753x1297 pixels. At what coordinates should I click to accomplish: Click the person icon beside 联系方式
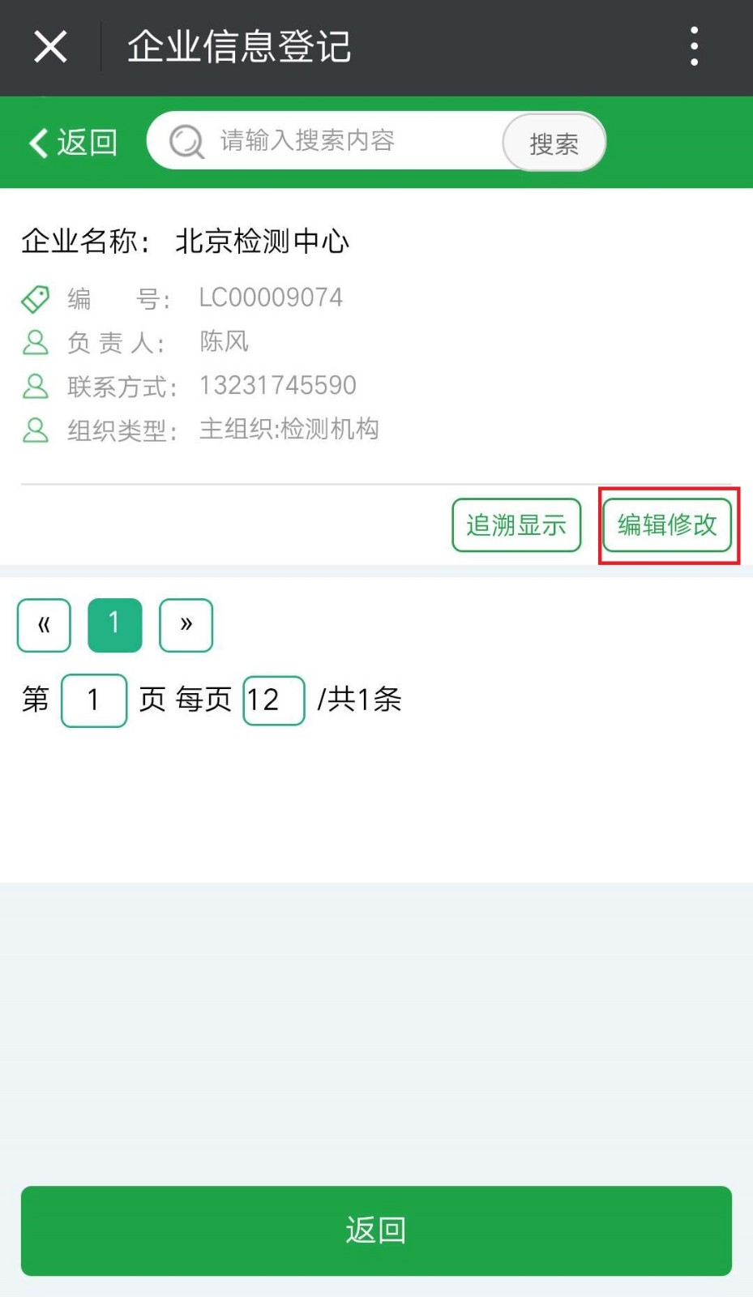tap(35, 386)
